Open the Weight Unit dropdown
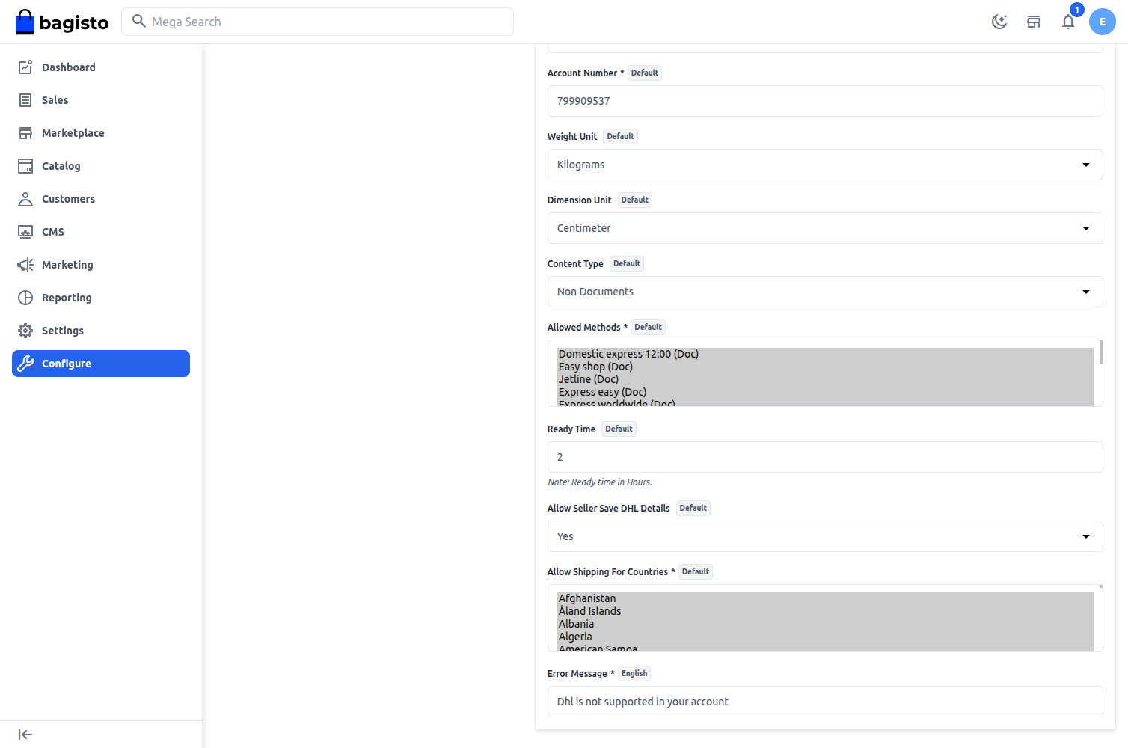 (824, 165)
